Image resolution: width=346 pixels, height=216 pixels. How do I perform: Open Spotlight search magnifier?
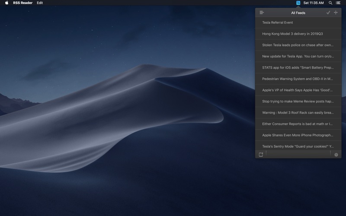click(330, 3)
